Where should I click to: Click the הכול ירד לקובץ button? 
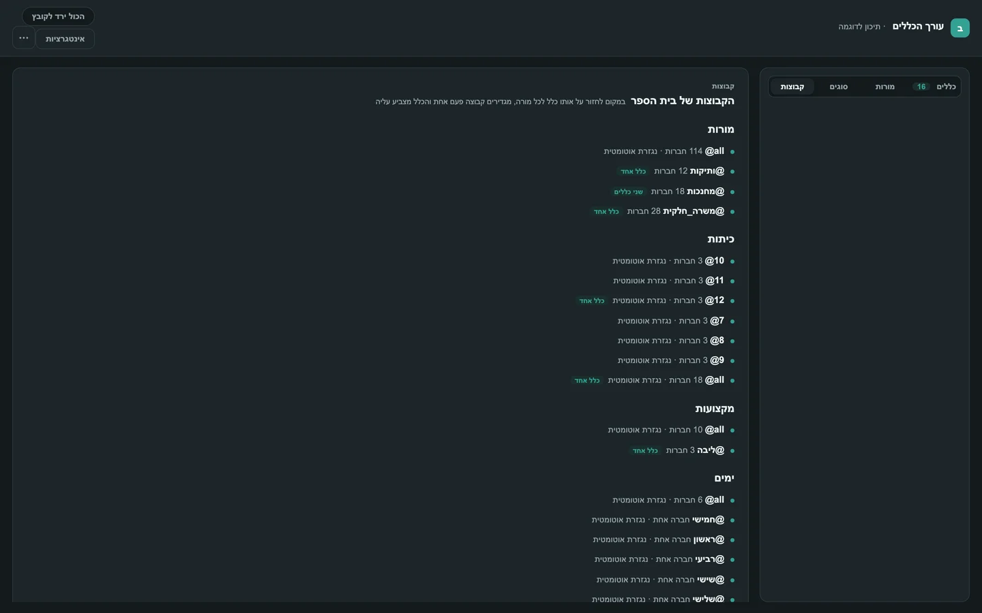tap(58, 16)
